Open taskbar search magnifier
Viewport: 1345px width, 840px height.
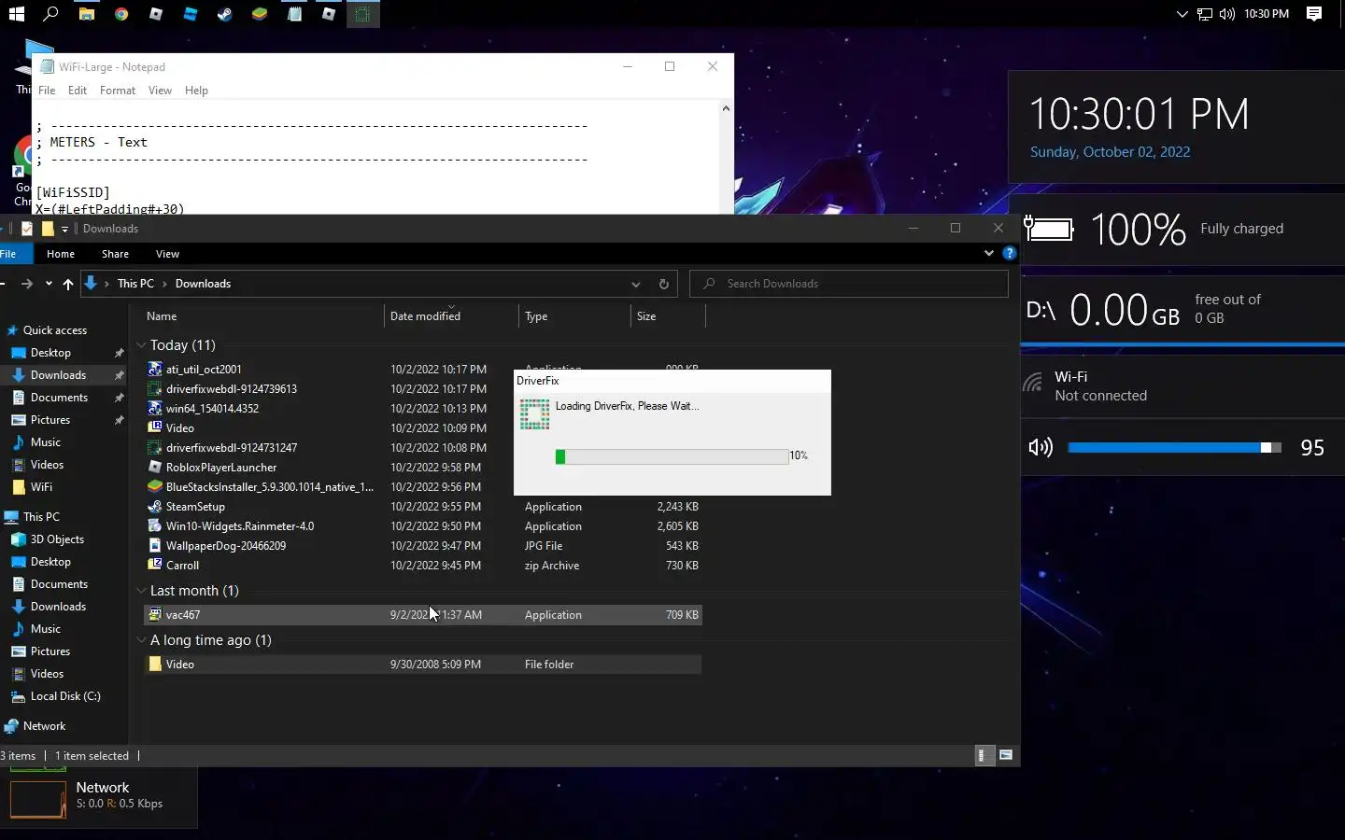[51, 14]
